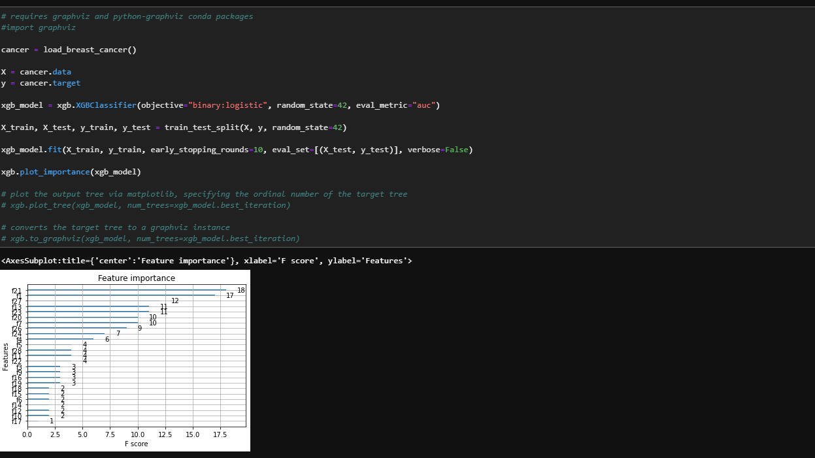815x458 pixels.
Task: Click the AxesSubplot output text line
Action: tap(207, 261)
